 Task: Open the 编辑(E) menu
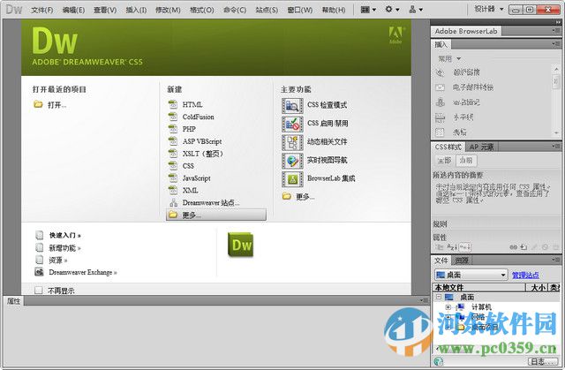73,10
